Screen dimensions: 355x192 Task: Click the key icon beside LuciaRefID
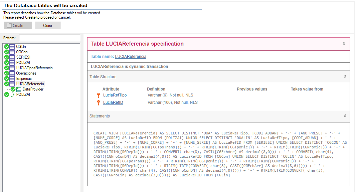99,103
